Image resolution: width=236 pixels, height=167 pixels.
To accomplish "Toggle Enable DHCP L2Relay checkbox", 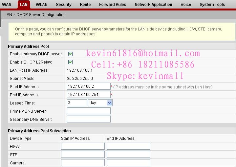I will [70, 62].
